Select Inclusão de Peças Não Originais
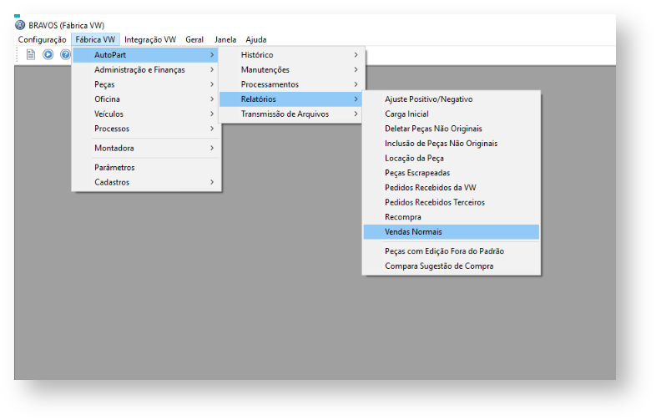656x420 pixels. [452, 144]
